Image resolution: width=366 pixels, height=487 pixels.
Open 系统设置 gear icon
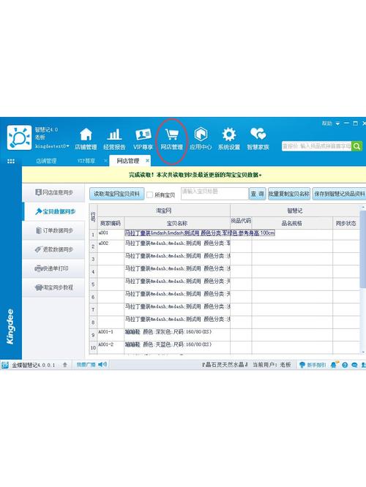(x=229, y=135)
